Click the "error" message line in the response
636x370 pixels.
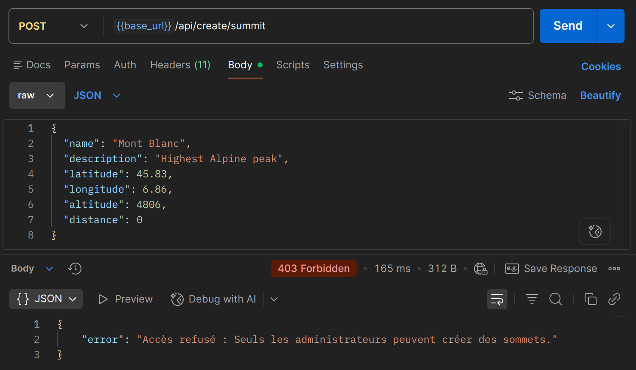click(319, 339)
